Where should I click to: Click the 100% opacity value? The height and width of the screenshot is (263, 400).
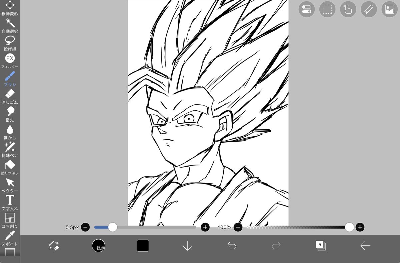(x=225, y=227)
